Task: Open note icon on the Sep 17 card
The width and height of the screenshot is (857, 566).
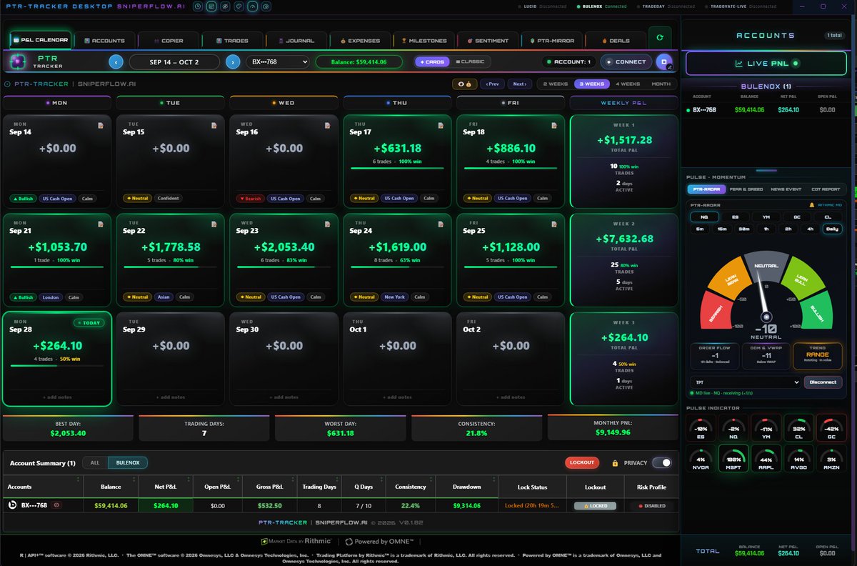Action: tap(441, 126)
